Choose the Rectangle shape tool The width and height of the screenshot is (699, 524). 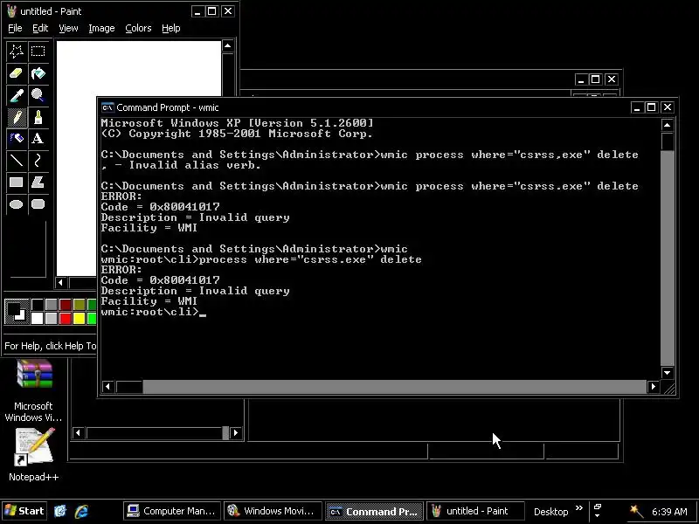click(17, 183)
